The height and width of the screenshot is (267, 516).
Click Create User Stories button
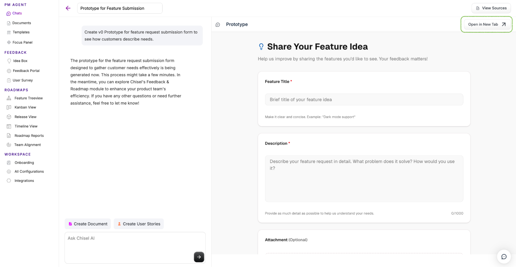[139, 224]
